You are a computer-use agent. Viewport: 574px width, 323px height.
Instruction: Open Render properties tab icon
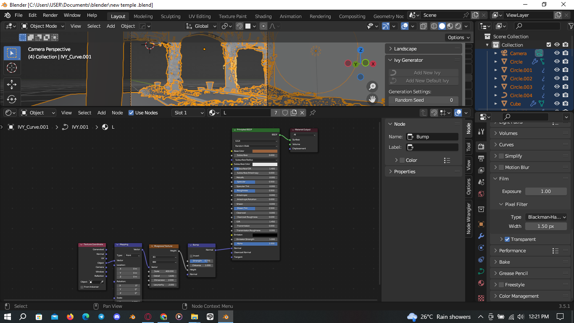481,146
